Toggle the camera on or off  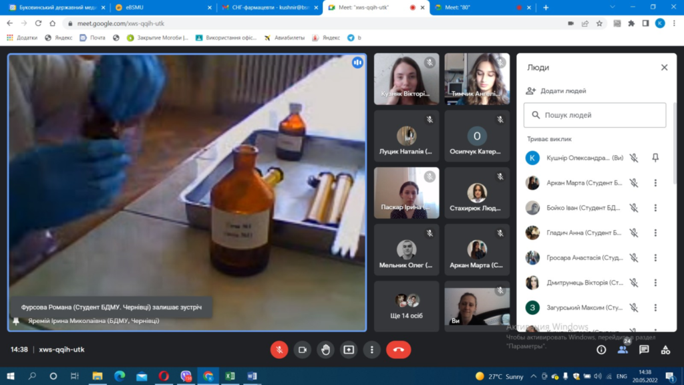coord(302,350)
